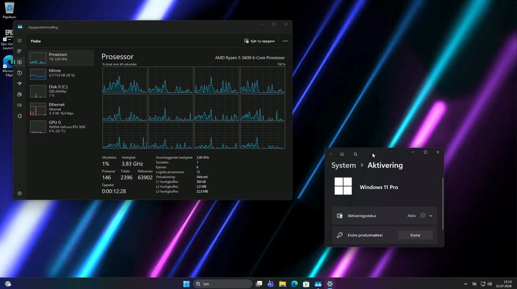Click the Prosessor heading above the graphs
Screen dimensions: 517x289
(x=117, y=57)
